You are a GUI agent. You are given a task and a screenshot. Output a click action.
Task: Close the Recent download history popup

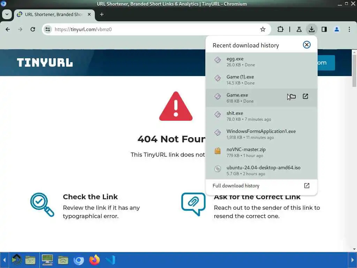(307, 45)
